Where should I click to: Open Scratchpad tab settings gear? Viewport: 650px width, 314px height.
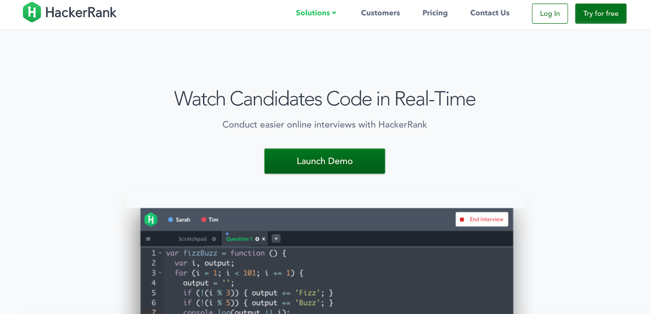[x=214, y=239]
